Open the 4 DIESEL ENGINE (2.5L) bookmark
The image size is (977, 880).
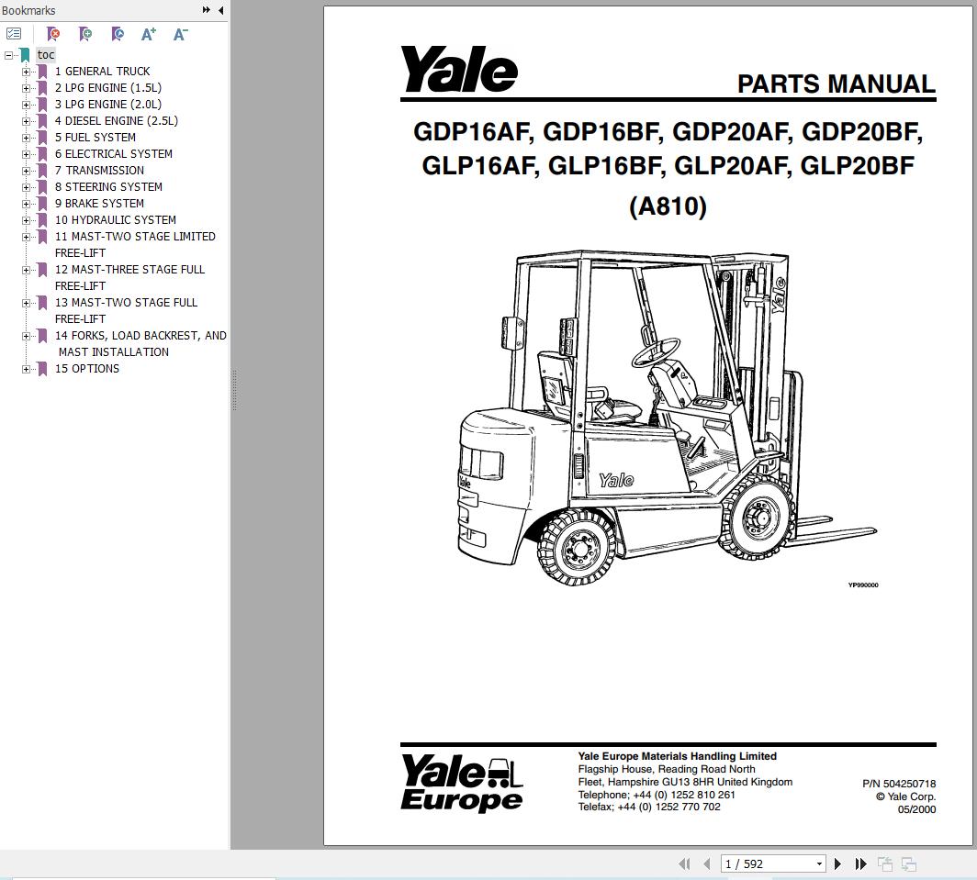pyautogui.click(x=116, y=121)
